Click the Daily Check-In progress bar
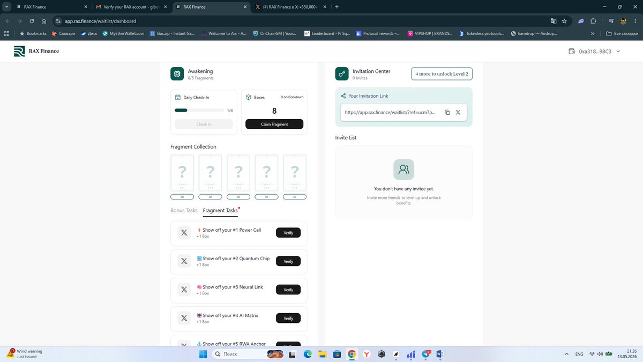 click(x=199, y=110)
